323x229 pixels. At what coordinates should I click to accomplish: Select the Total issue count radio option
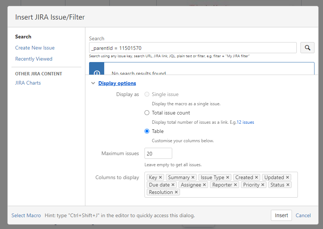[147, 113]
